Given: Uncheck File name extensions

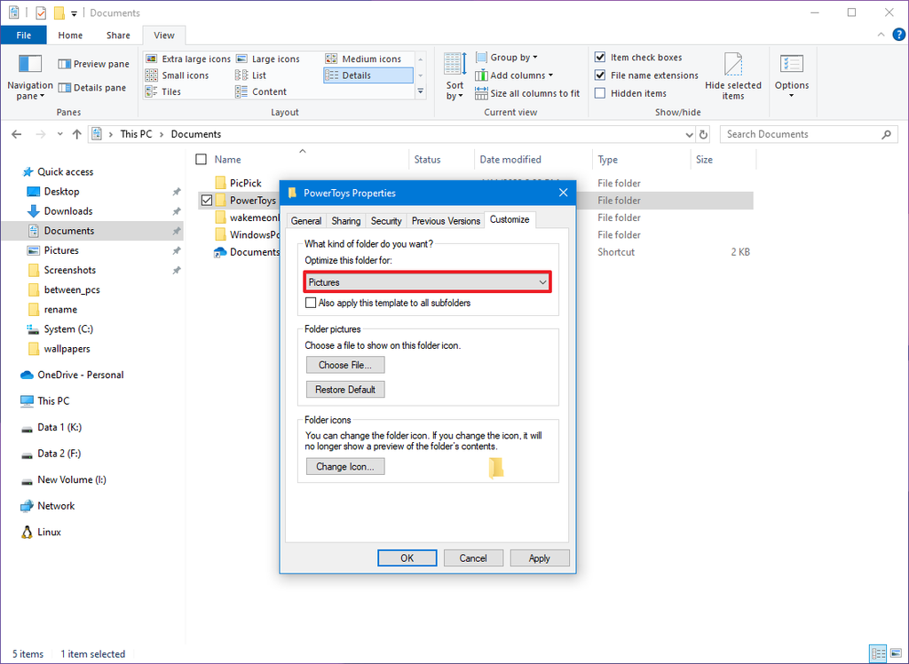Looking at the screenshot, I should (x=600, y=75).
